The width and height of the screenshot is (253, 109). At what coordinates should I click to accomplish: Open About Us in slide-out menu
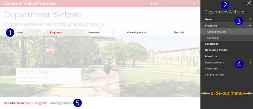point(211,56)
